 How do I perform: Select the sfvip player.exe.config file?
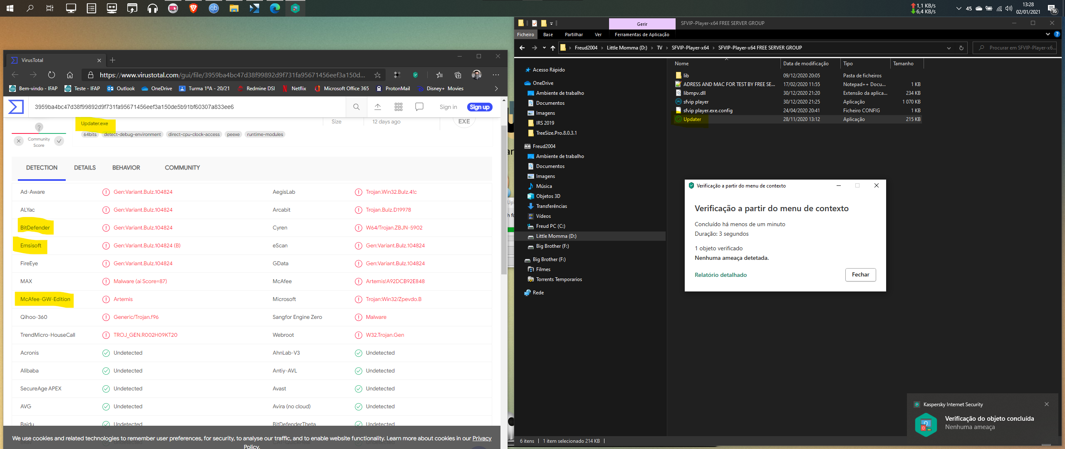click(708, 111)
